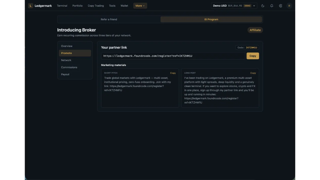
Task: Copy the Short Pitch text
Action: tap(173, 73)
